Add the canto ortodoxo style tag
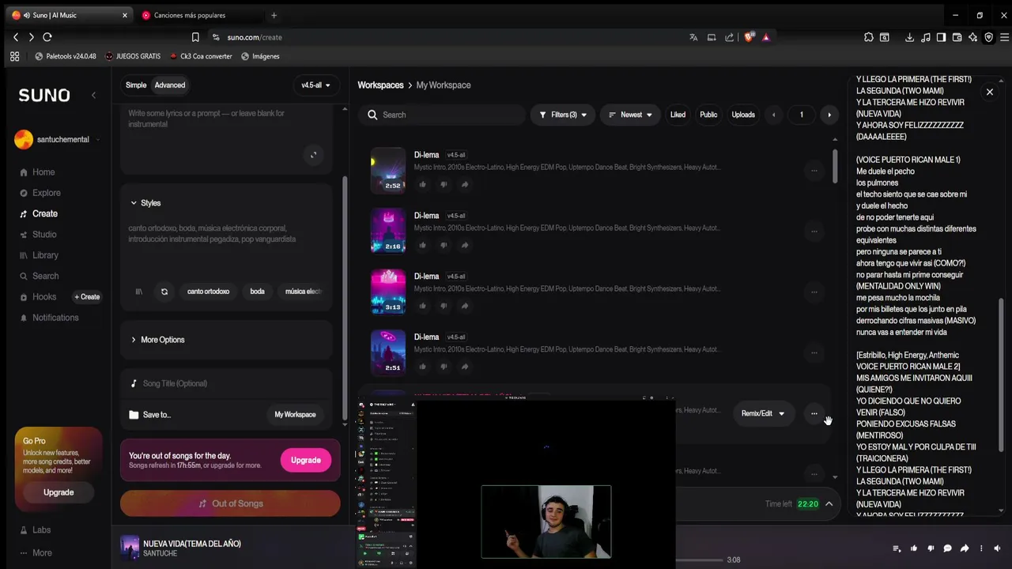The width and height of the screenshot is (1012, 569). 208,292
